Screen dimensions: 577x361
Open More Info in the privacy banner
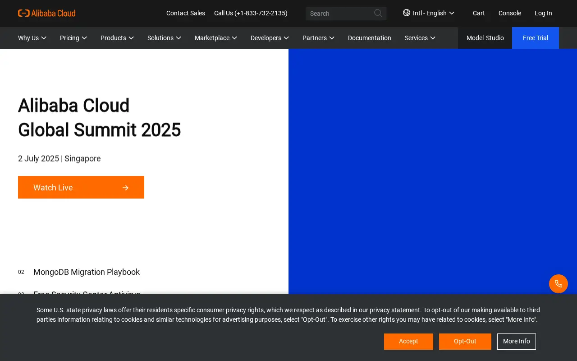coord(517,342)
